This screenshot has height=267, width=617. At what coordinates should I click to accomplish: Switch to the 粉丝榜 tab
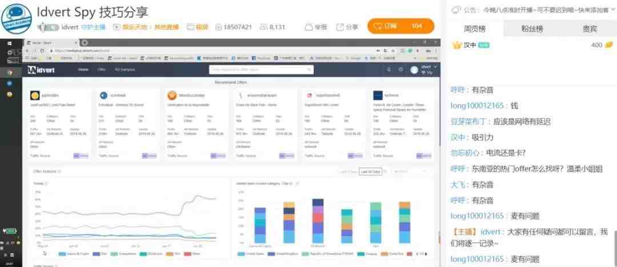click(x=532, y=29)
